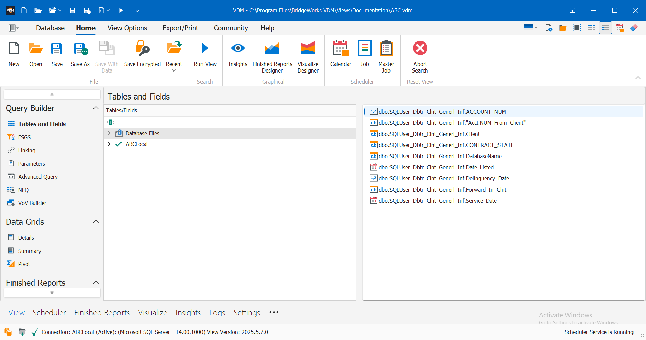
Task: Select the Insights tool in the ribbon
Action: 238,56
